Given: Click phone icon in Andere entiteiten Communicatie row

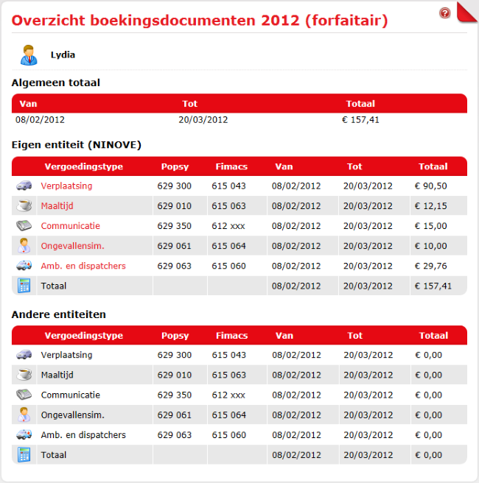Looking at the screenshot, I should pyautogui.click(x=24, y=395).
